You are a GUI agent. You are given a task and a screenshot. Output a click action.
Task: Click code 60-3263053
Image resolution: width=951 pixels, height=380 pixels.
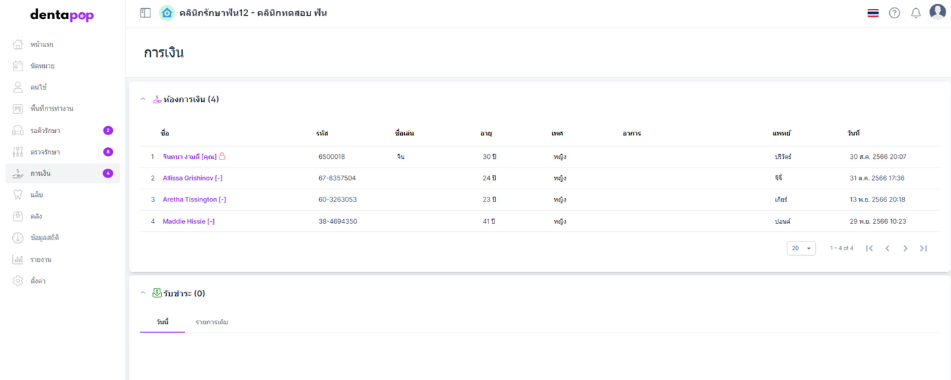[338, 199]
